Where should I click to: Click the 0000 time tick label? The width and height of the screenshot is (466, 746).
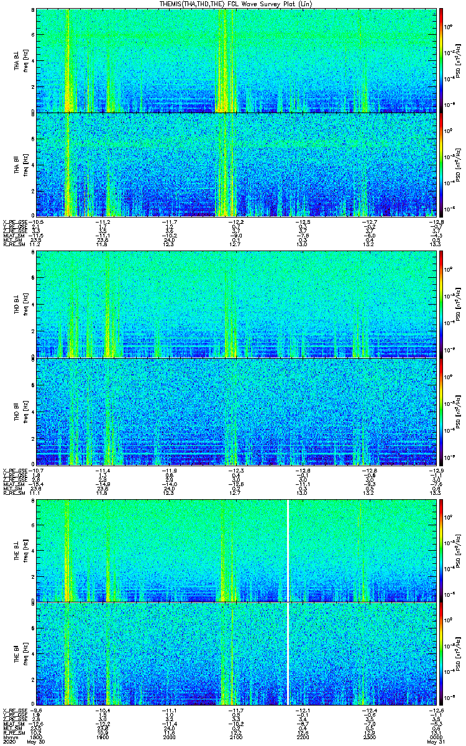(435, 737)
